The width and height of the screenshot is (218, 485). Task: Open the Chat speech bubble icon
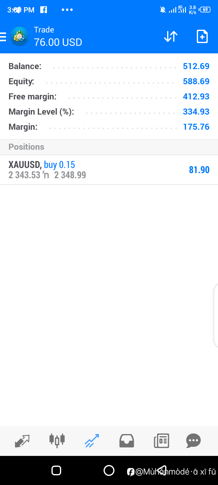coord(193,441)
